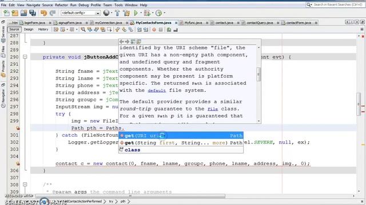Click the Debug Project toolbar icon
This screenshot has width=366, height=205.
pos(147,13)
